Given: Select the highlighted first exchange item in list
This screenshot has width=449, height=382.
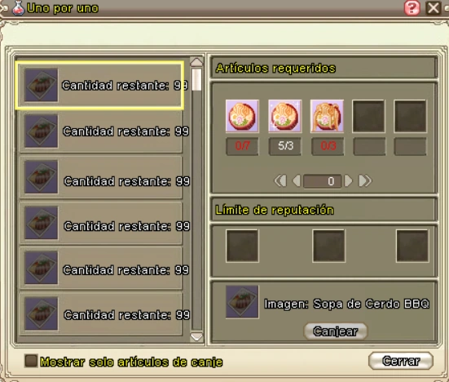Looking at the screenshot, I should (99, 85).
